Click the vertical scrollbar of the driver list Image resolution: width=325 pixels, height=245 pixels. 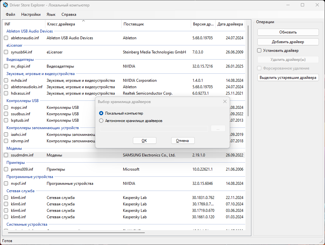pyautogui.click(x=248, y=71)
